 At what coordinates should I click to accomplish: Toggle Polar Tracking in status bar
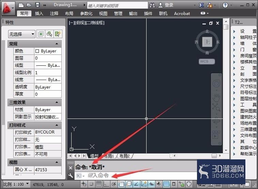[114, 184]
